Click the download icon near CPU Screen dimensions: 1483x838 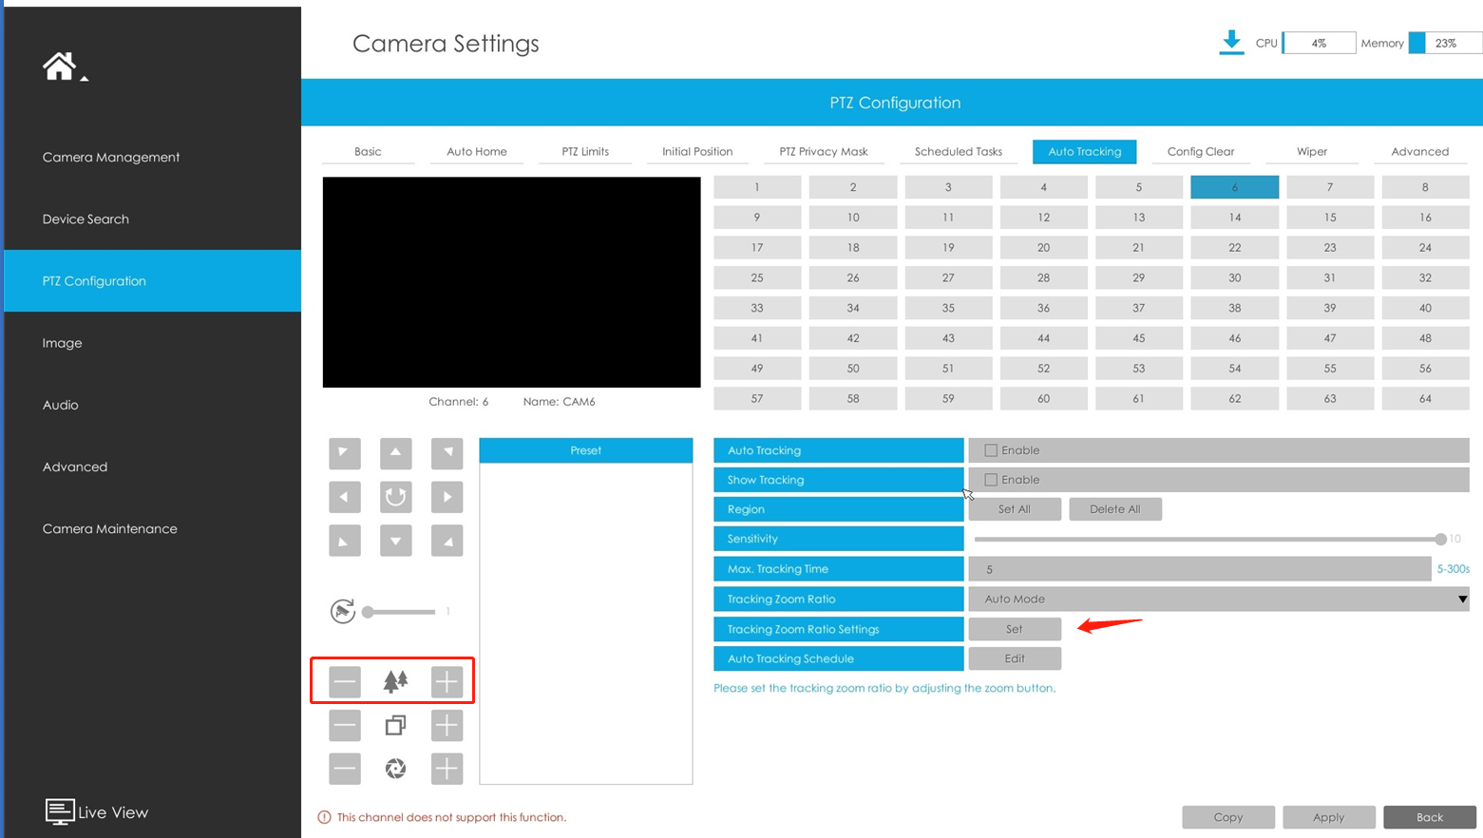(1231, 43)
